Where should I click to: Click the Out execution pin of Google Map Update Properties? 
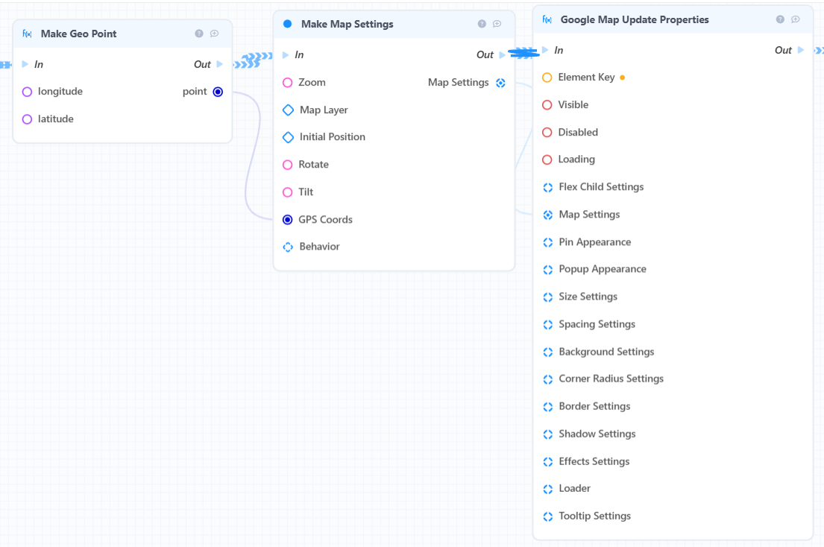(800, 50)
